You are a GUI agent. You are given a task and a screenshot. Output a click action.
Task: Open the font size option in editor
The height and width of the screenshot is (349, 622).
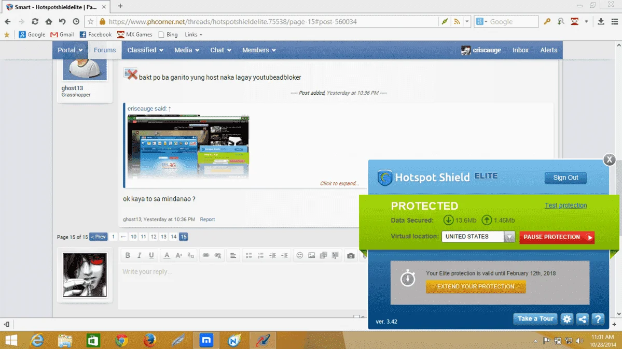pyautogui.click(x=179, y=255)
